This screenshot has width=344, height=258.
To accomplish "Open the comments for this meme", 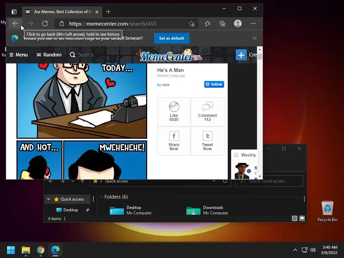I will pyautogui.click(x=207, y=112).
